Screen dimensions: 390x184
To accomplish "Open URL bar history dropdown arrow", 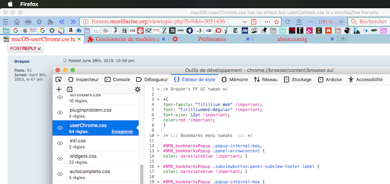I will (244, 22).
